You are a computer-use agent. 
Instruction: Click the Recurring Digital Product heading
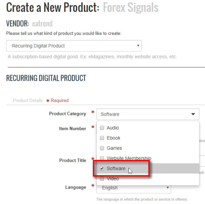[46, 78]
